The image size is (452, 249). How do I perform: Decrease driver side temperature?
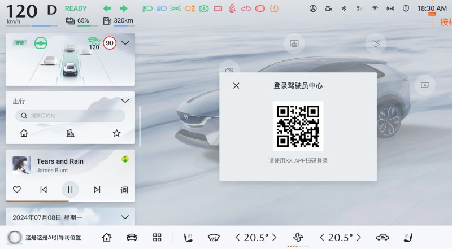click(x=237, y=238)
